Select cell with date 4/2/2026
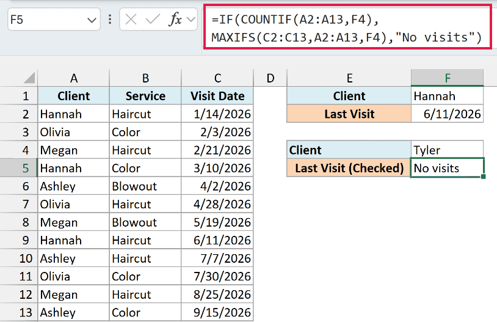Screen dimensions: 497x322 [x=217, y=186]
